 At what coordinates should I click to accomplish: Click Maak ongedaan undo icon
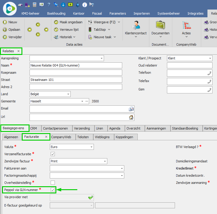(x=56, y=22)
